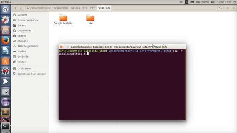This screenshot has width=237, height=133.
Task: Open System Settings tool from the dock
Action: 5,20
